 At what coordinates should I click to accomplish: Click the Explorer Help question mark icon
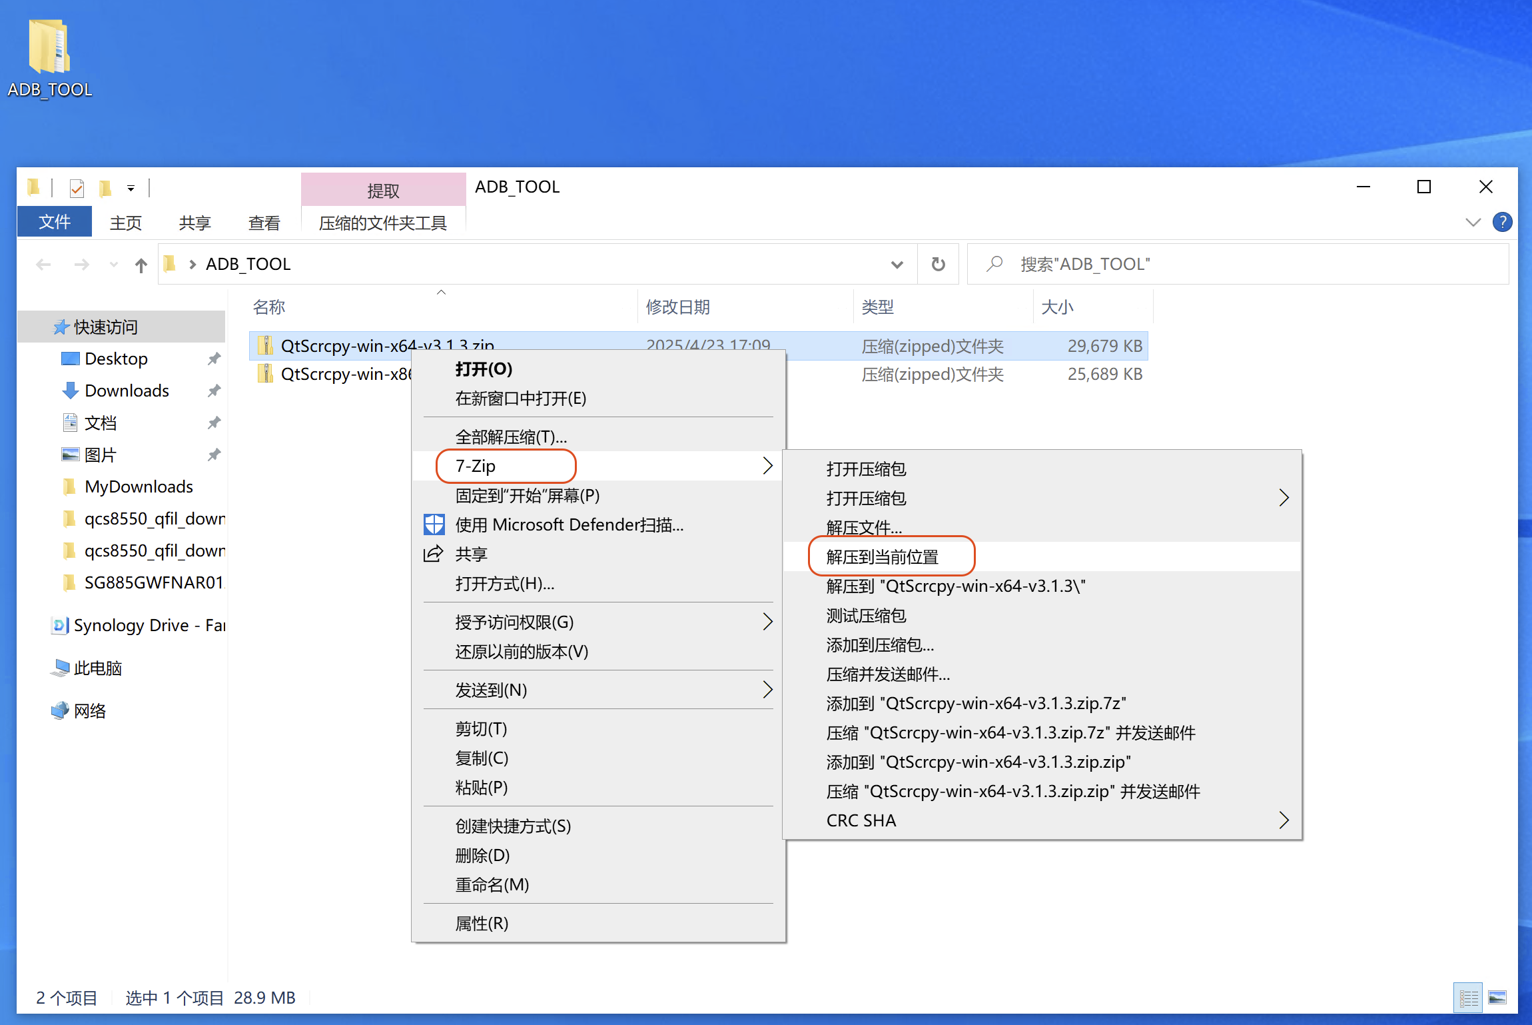click(1502, 222)
